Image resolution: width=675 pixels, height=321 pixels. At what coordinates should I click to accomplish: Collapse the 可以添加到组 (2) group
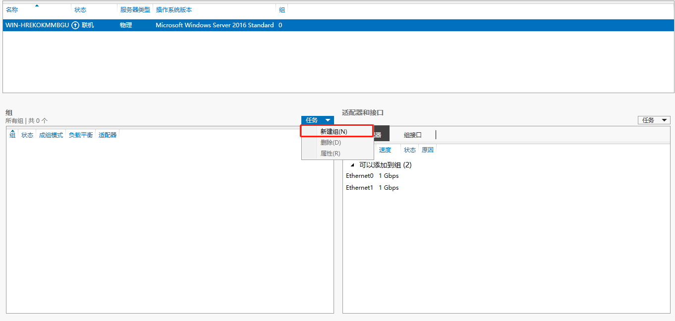pos(352,165)
